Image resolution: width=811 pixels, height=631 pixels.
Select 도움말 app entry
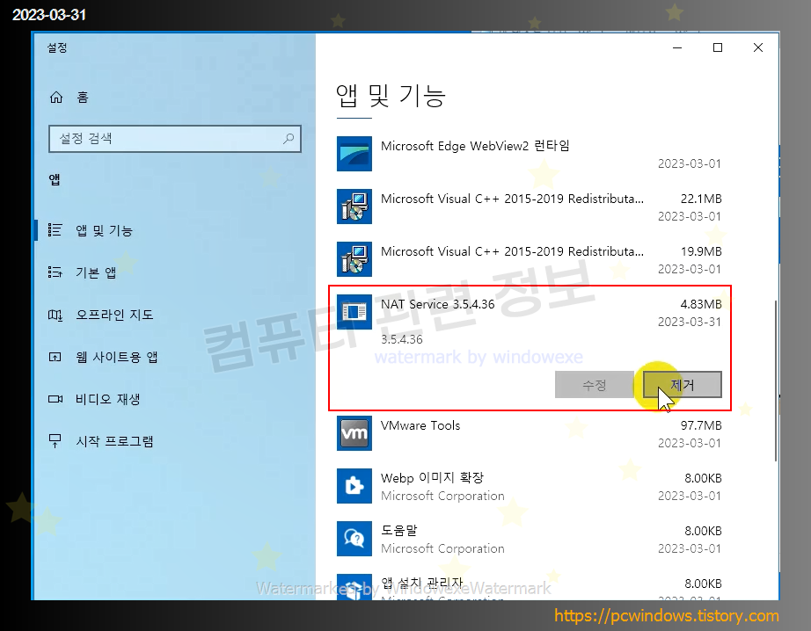point(530,540)
